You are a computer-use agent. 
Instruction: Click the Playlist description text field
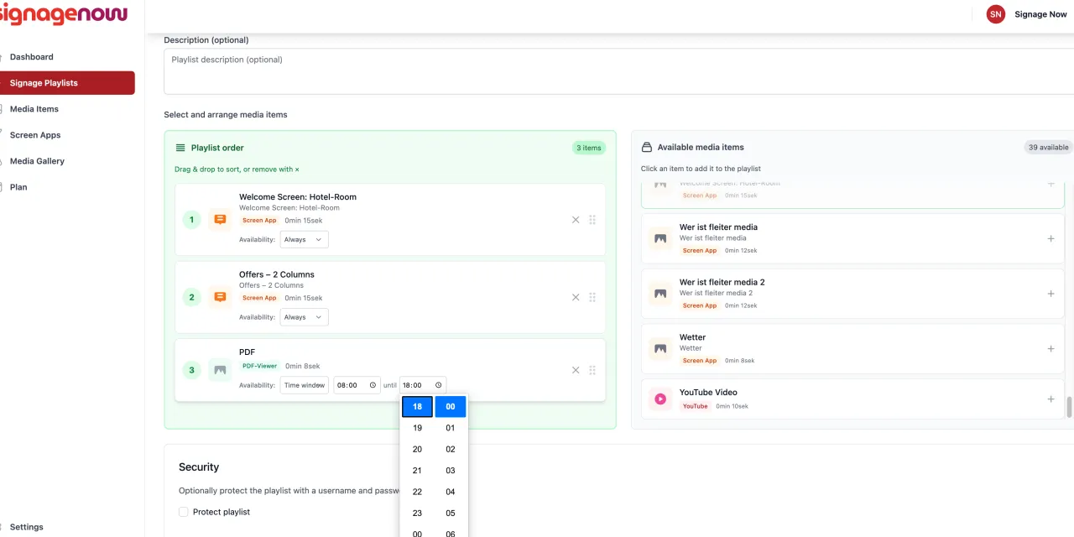[x=618, y=71]
